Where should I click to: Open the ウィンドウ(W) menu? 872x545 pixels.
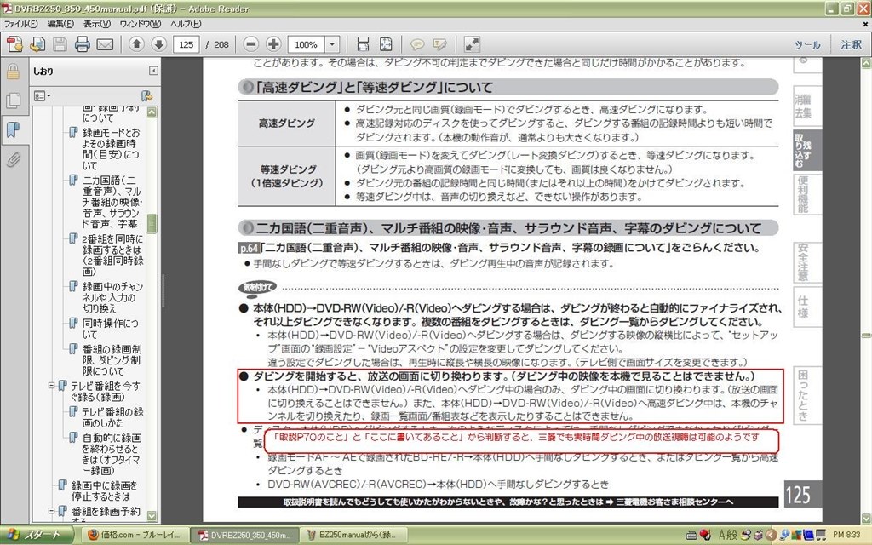click(x=141, y=24)
